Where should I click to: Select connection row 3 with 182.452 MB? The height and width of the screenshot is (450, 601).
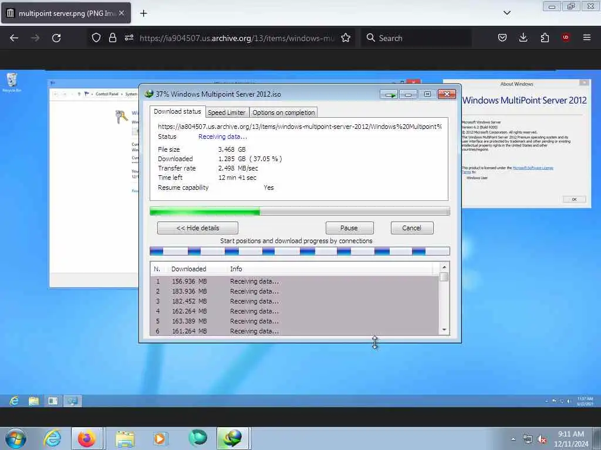[x=295, y=301]
